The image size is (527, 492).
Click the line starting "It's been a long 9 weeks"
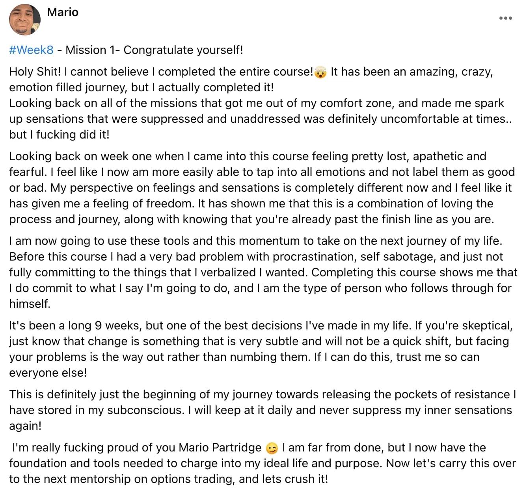(260, 326)
